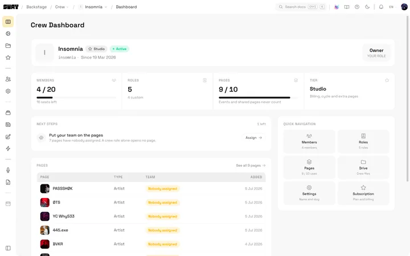Click the Active status badge
410x256 pixels.
120,49
